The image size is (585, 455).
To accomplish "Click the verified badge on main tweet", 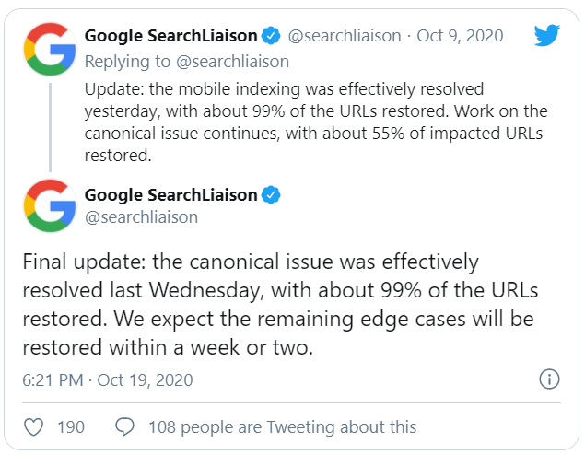I will point(271,194).
